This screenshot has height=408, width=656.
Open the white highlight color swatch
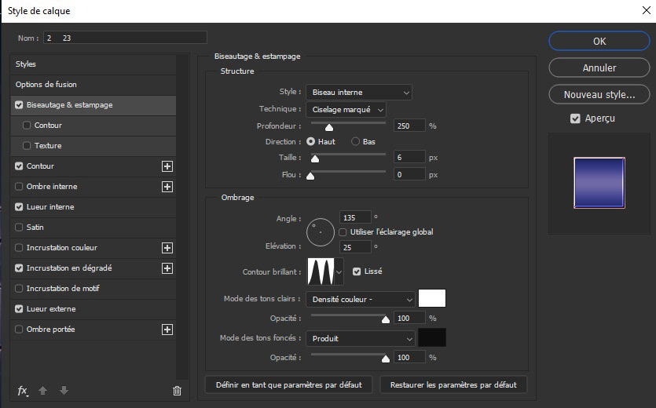point(432,298)
